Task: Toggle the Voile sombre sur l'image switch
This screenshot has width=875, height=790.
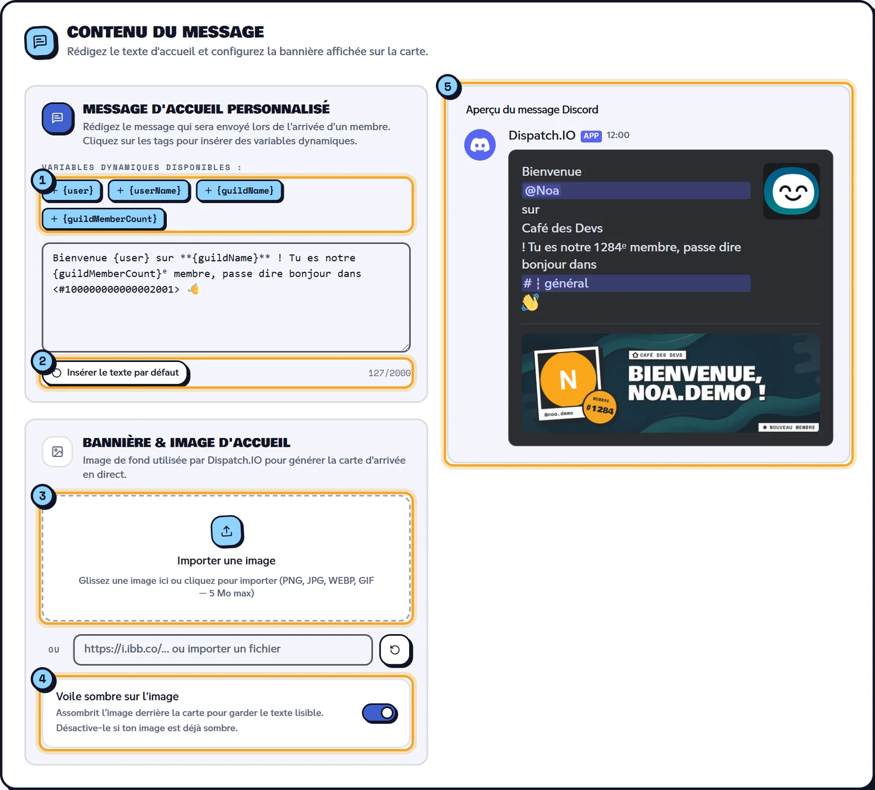Action: (380, 713)
